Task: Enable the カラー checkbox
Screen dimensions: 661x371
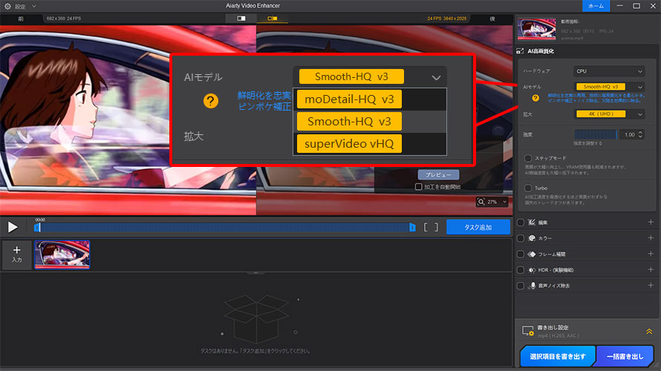Action: click(521, 238)
